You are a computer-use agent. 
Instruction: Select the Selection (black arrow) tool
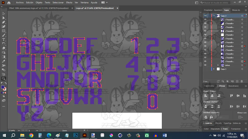[4, 14]
